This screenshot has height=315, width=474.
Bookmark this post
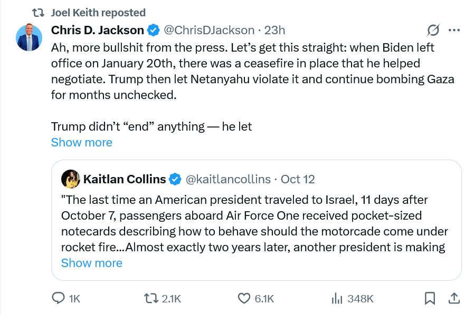coord(430,298)
